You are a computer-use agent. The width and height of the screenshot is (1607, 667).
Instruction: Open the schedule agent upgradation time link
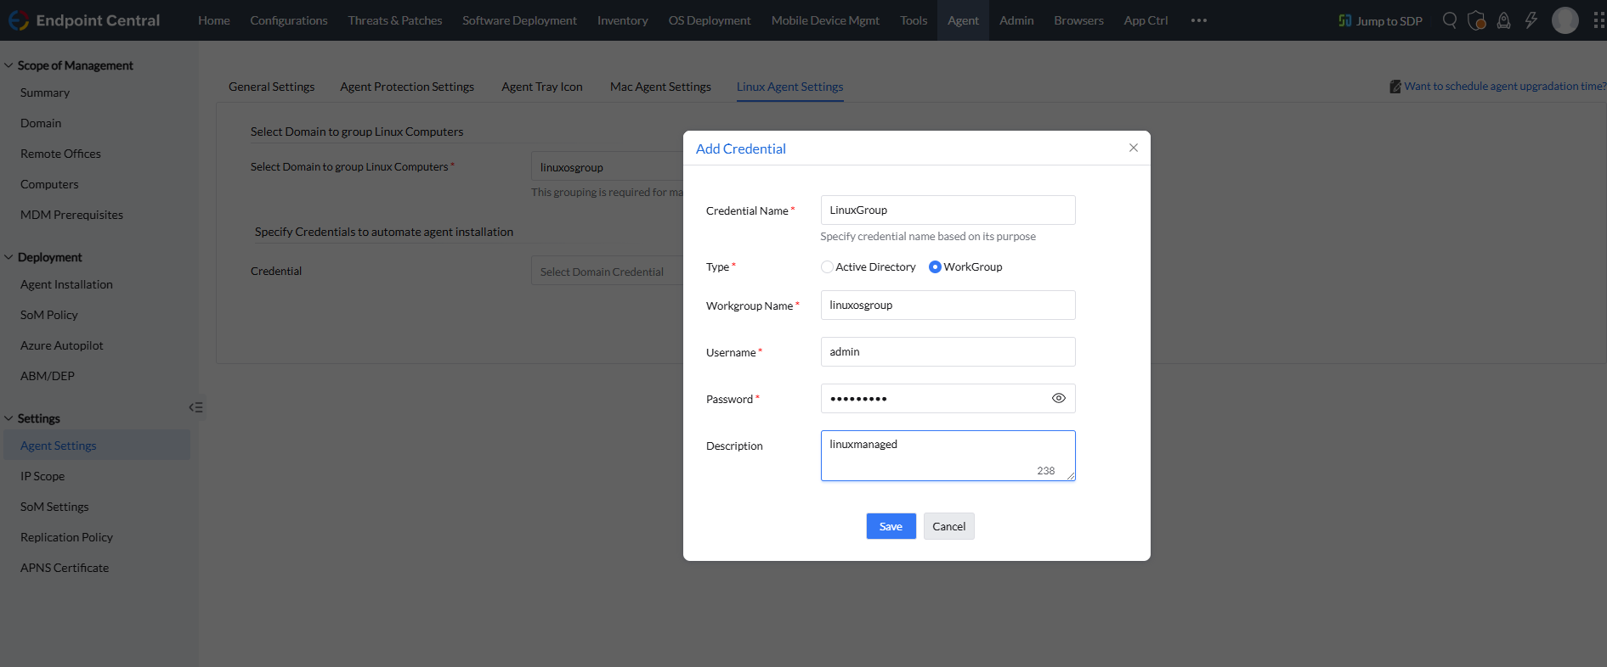point(1504,87)
